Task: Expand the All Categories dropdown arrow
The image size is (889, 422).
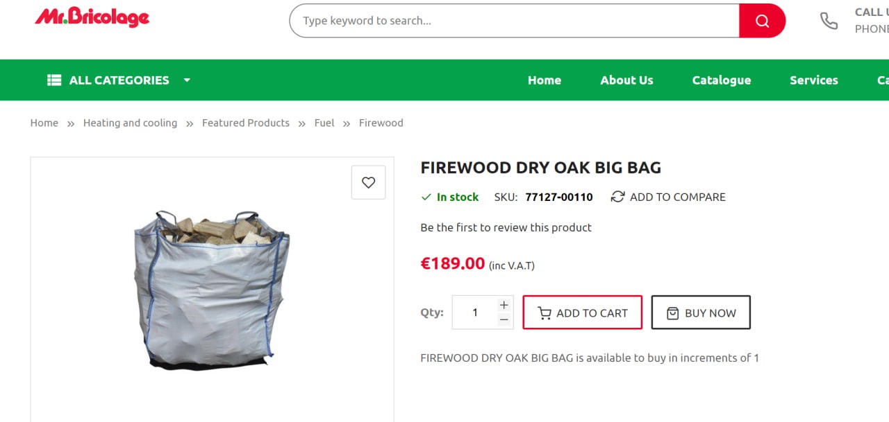Action: (x=187, y=80)
